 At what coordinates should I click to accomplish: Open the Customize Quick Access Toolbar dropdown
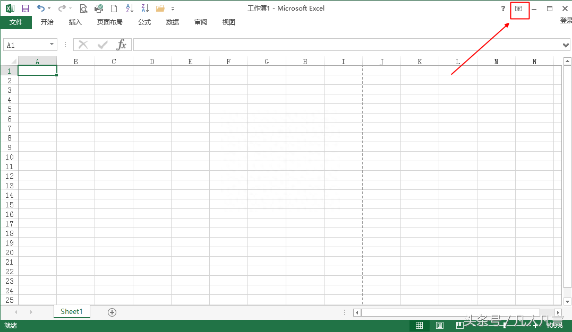pyautogui.click(x=173, y=8)
